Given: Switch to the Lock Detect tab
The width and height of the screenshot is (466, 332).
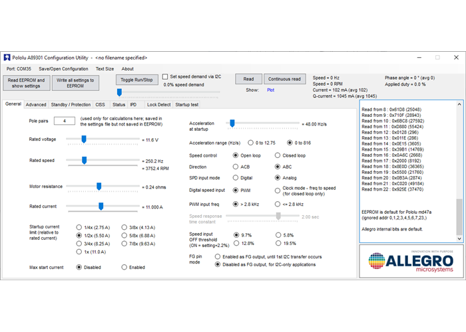Looking at the screenshot, I should point(158,105).
